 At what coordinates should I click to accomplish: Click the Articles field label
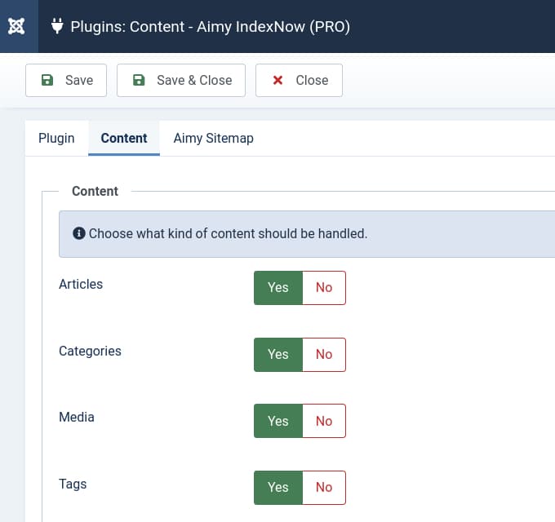pos(81,285)
